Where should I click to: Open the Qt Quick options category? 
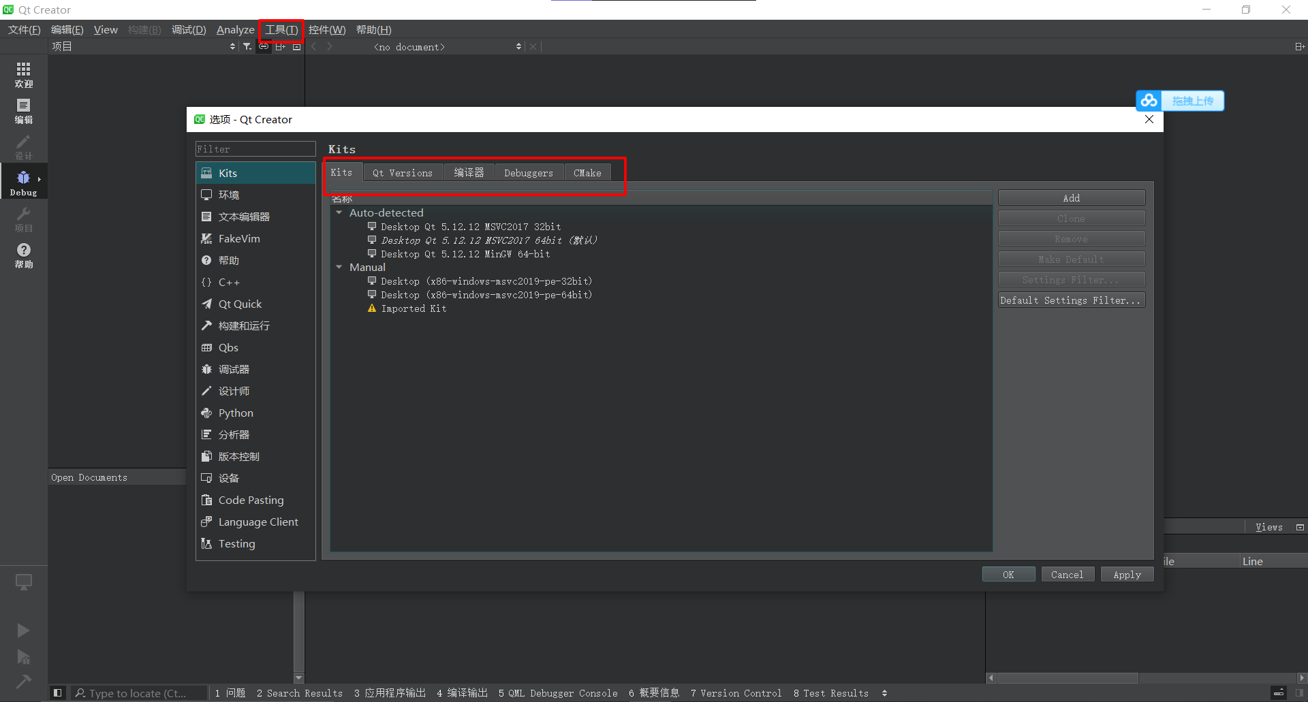[255, 304]
